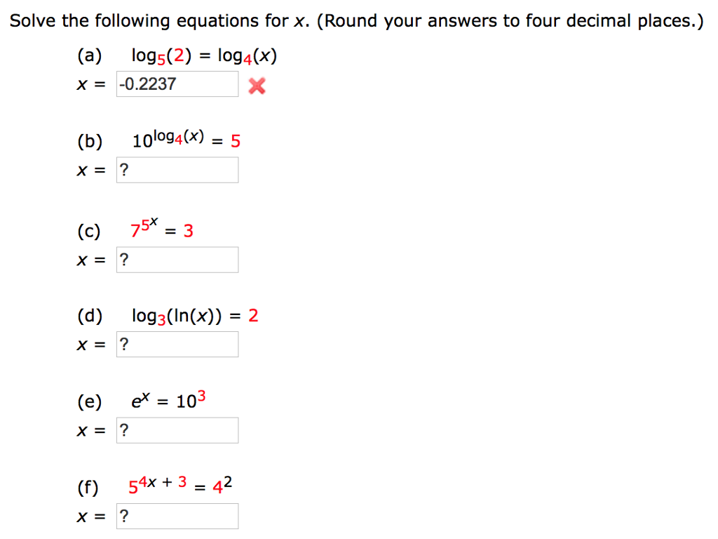Click the answer field for part (d)

point(177,344)
